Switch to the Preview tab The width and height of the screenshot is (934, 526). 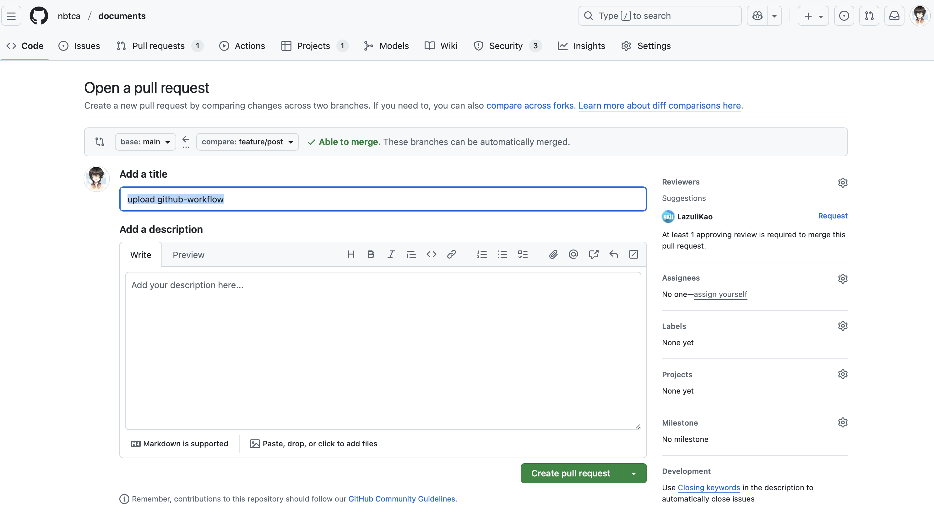coord(188,255)
